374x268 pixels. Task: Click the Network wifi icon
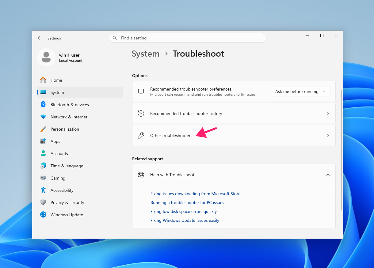43,117
